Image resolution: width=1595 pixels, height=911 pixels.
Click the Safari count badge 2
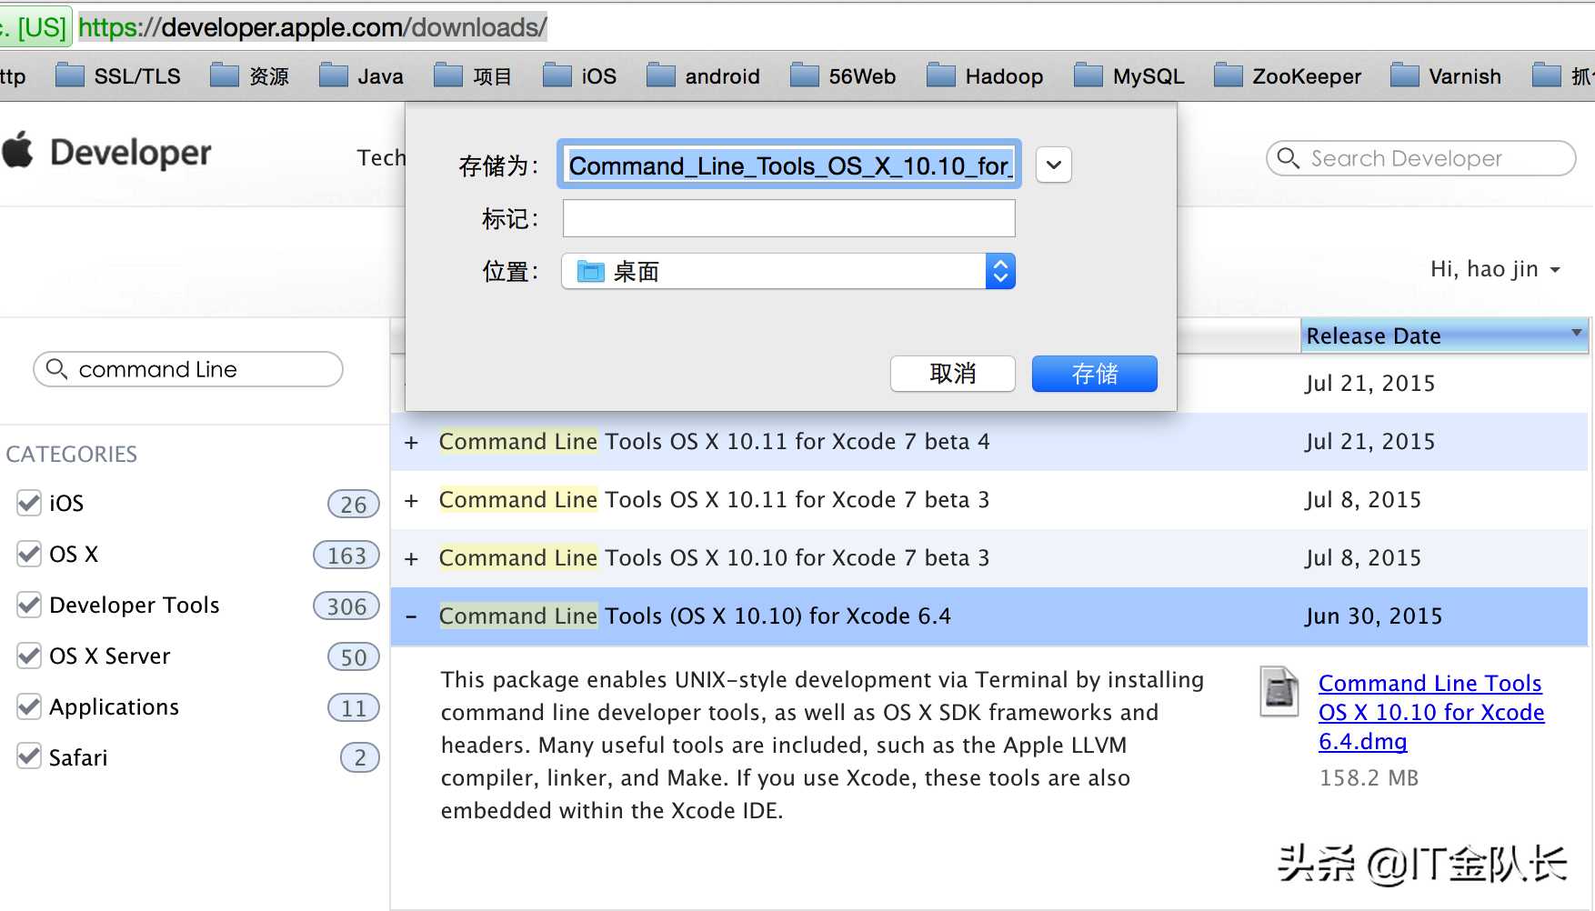[x=359, y=757]
